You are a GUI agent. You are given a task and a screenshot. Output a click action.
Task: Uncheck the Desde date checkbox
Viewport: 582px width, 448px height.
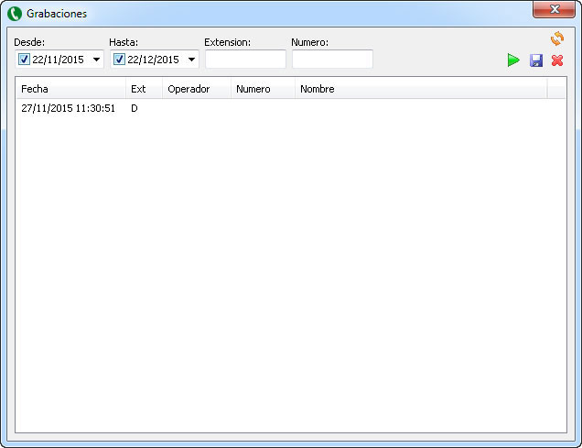click(x=24, y=60)
